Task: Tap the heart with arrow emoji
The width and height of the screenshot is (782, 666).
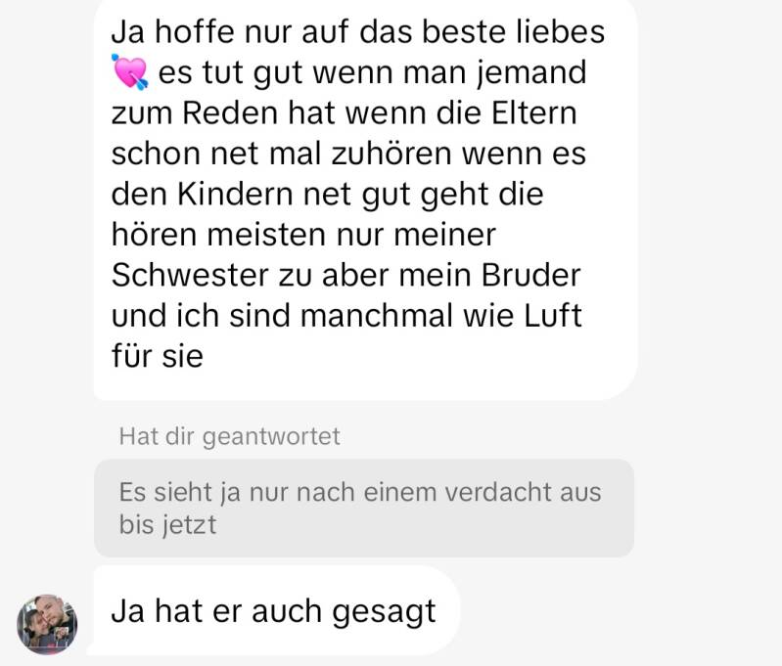Action: click(x=129, y=72)
